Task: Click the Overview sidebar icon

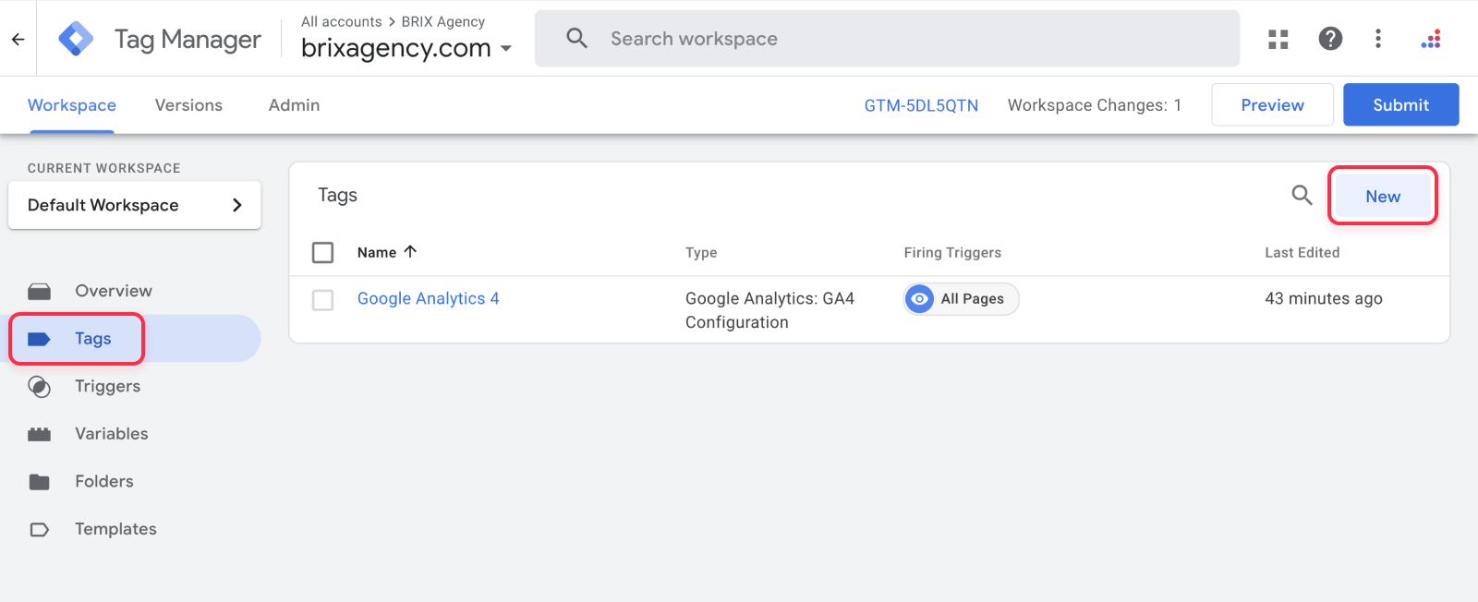Action: (39, 292)
